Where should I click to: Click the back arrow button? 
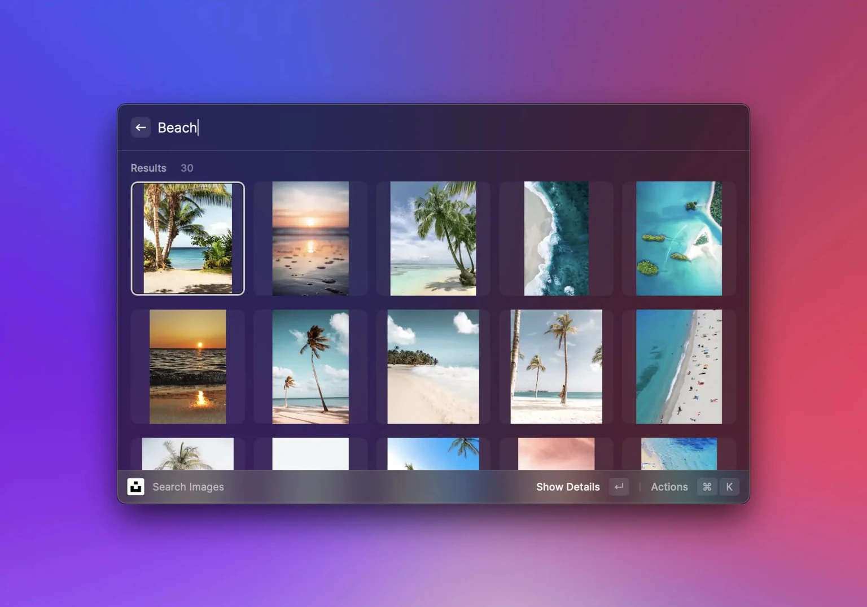click(141, 128)
